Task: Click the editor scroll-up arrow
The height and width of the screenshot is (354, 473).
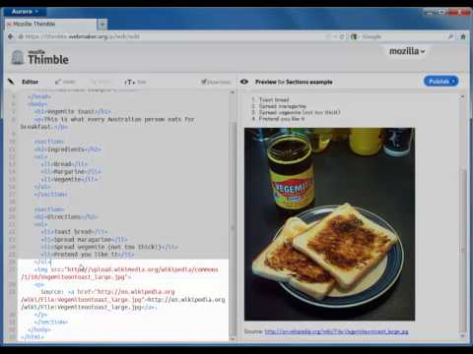Action: coord(233,92)
